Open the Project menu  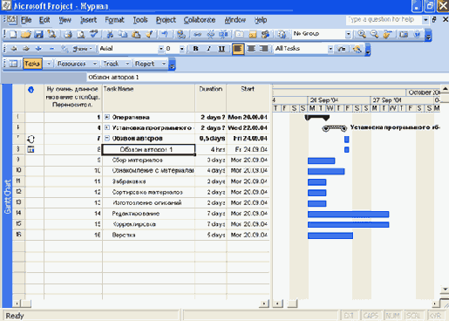pos(166,20)
